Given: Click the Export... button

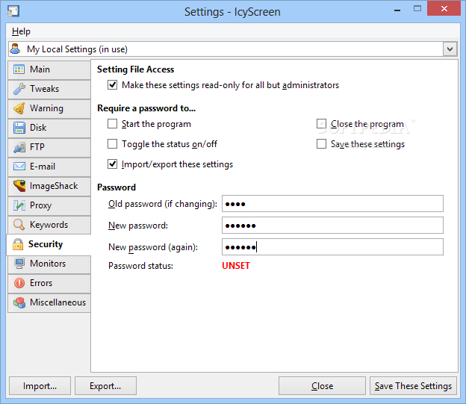Looking at the screenshot, I should [105, 385].
